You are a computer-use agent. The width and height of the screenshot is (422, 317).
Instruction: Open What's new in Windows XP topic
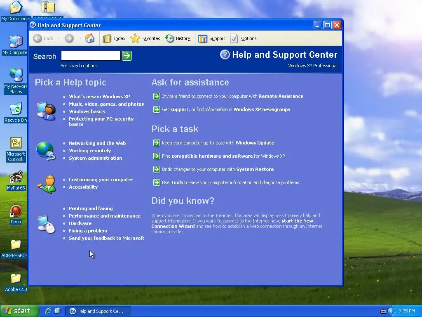99,97
